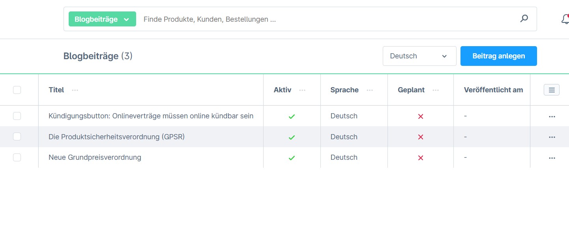The image size is (569, 243).
Task: Open the Neue Grundpreisverordnung post title
Action: tap(95, 157)
